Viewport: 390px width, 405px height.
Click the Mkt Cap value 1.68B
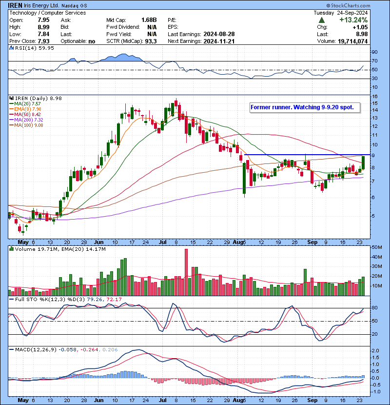coord(149,20)
